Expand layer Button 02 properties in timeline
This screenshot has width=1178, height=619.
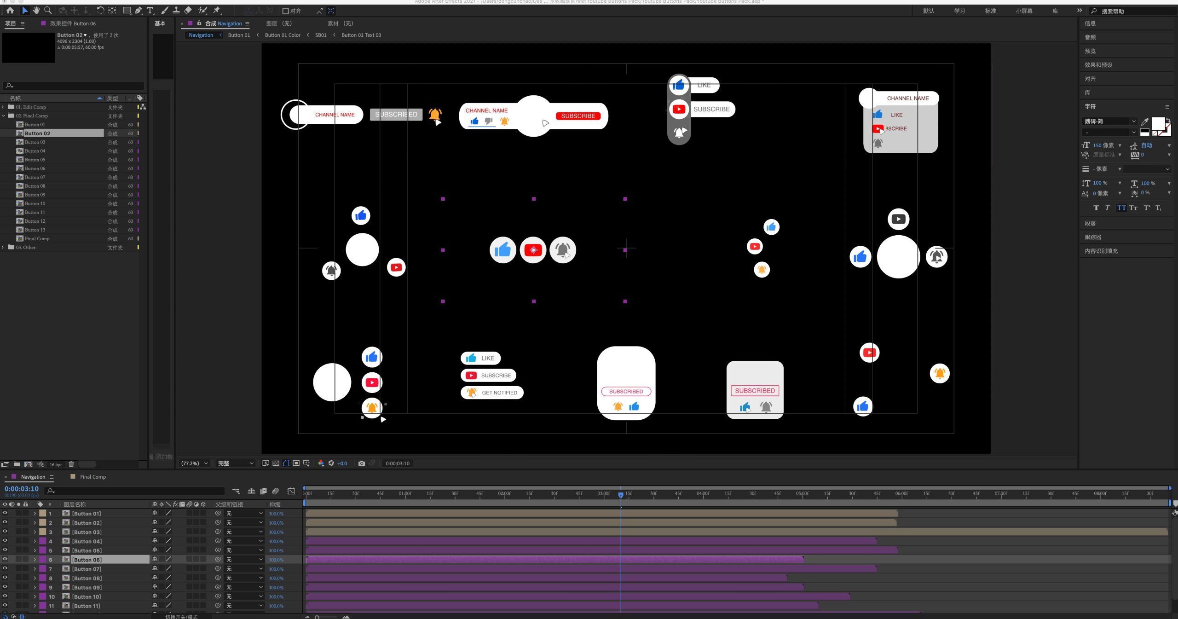[x=35, y=523]
